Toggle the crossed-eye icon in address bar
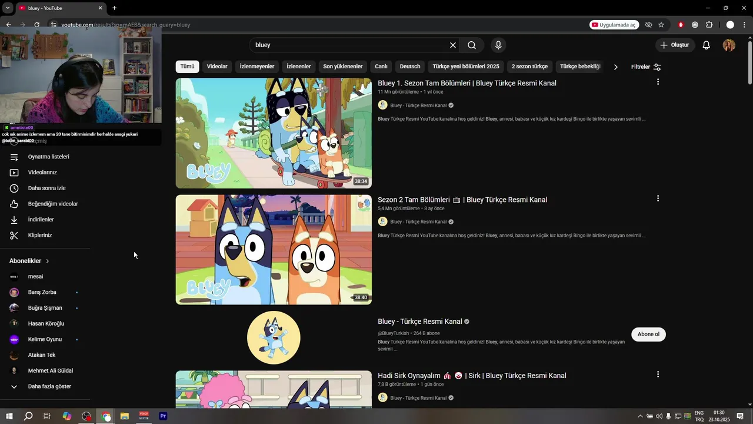Screen dimensions: 753x424 648,25
